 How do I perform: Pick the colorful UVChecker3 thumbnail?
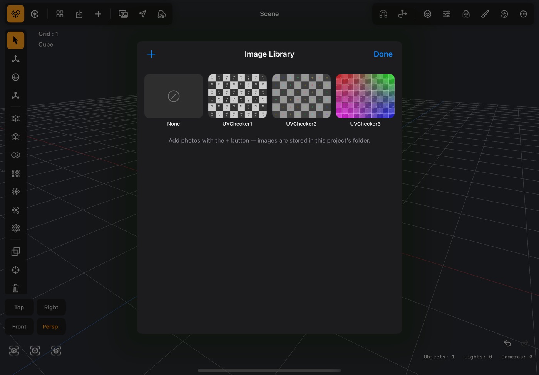(x=365, y=96)
